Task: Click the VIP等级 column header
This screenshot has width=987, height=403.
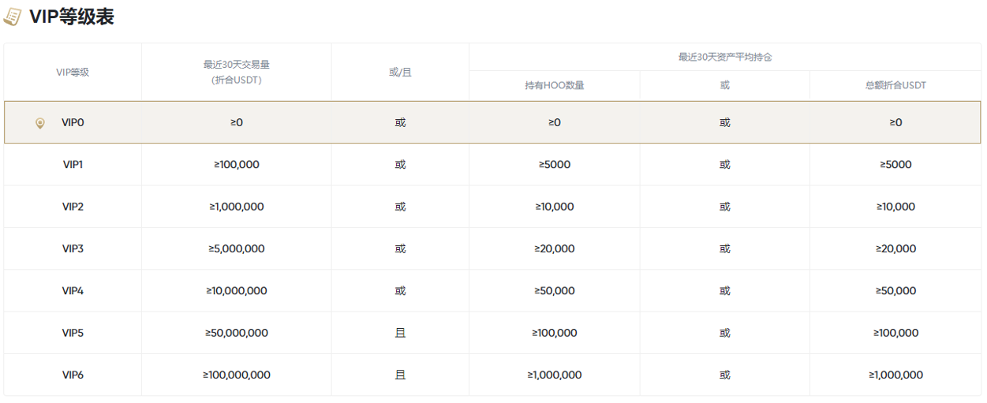Action: [x=73, y=72]
